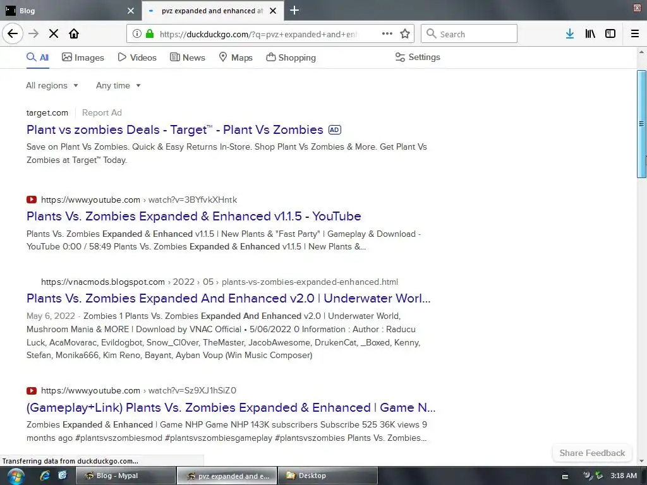Screen dimensions: 647x485
Task: Click the system clock 3:18 AM
Action: click(x=624, y=476)
